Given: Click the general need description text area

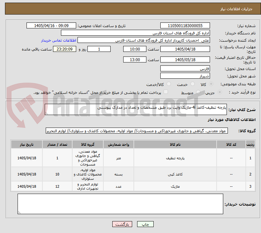Looking at the screenshot, I should click(136, 109).
